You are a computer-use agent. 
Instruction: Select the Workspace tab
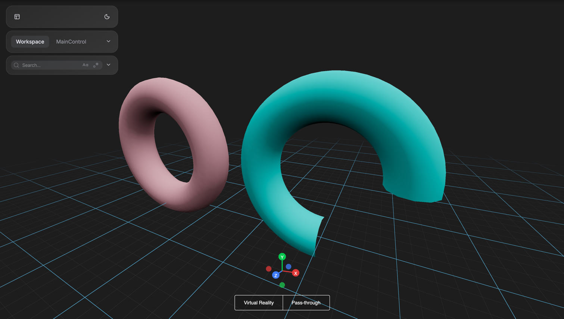pyautogui.click(x=30, y=41)
